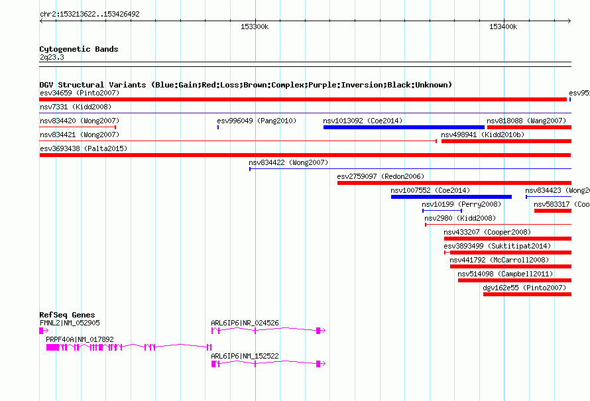This screenshot has height=401, width=590.
Task: Select the nsv583317 variant label
Action: point(561,204)
